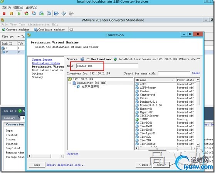The image size is (215, 173).
Task: Select the Datacenter [46 VMs] tree node
Action: 92,83
